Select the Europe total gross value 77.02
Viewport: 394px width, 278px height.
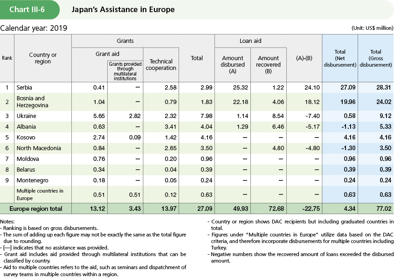[x=382, y=208]
